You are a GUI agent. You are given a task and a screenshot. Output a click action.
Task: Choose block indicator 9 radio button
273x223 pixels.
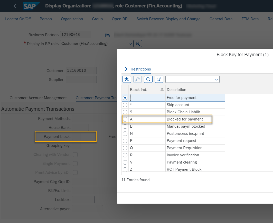[x=125, y=112]
